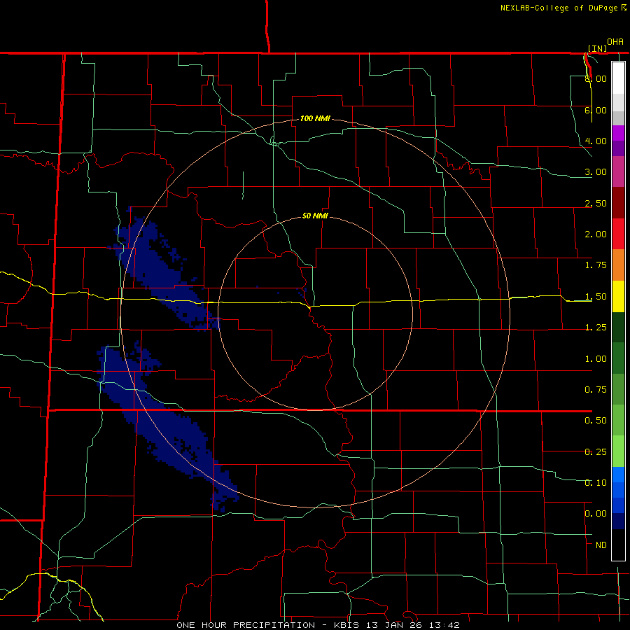Select the black ND swatch at the scale bottom
This screenshot has height=630, width=630.
(618, 545)
